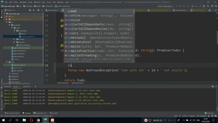Screen dimensions: 218x123
Task: Choose 'combineLatest' completion suggestion
Action: [99, 42]
